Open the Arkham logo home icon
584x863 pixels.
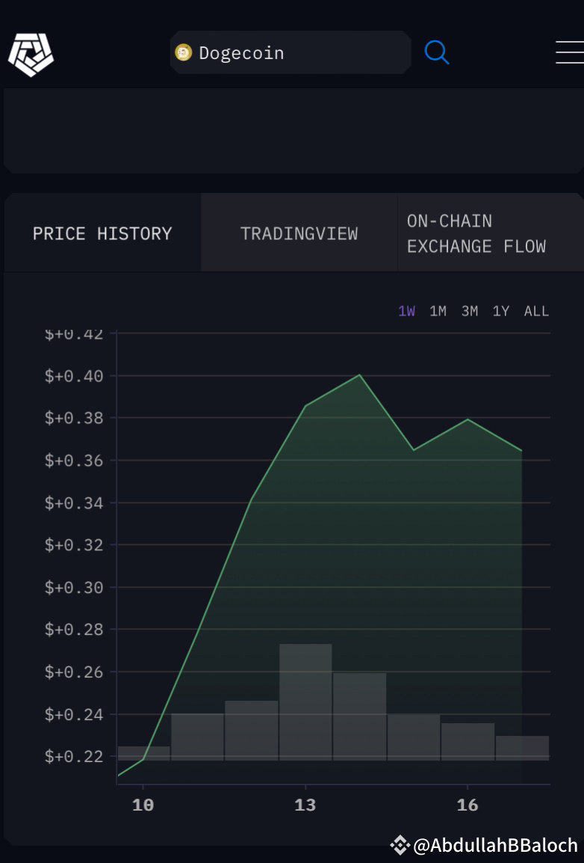31,55
